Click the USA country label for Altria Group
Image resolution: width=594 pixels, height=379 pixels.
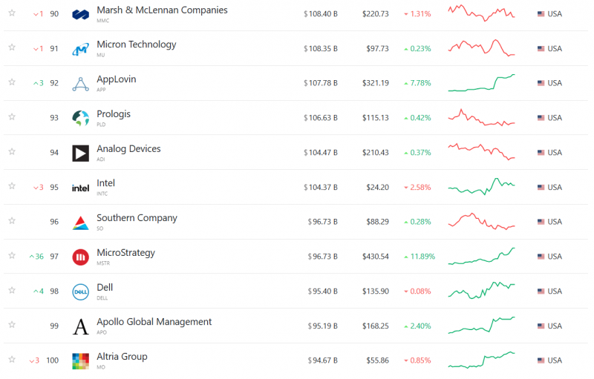[555, 360]
